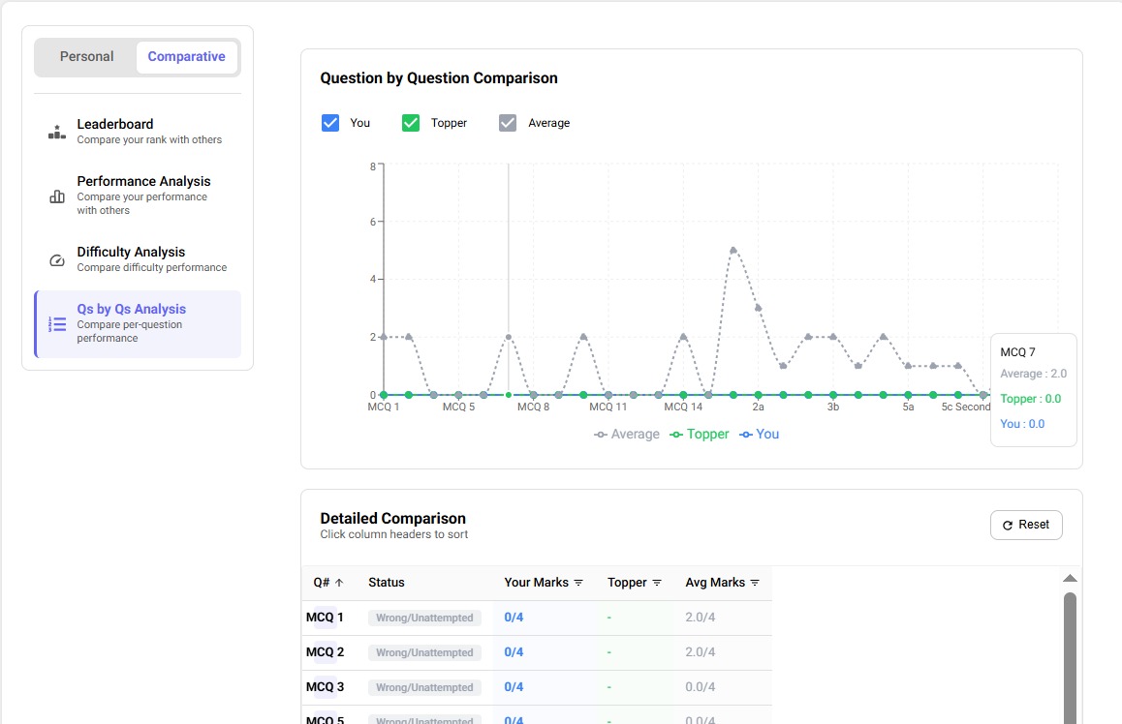Screen dimensions: 1122x724
Task: Click the refresh icon in Reset button
Action: [1008, 526]
